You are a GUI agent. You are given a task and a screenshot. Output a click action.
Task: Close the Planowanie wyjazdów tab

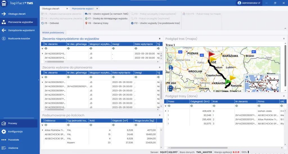[97, 9]
